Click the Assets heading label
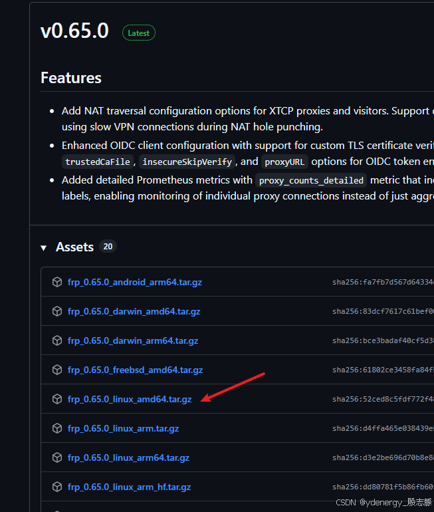434x512 pixels. point(74,247)
